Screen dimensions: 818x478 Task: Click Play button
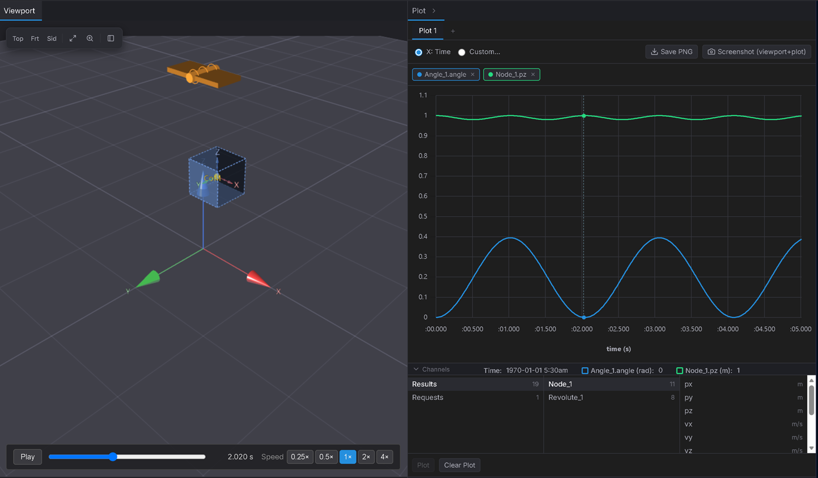tap(28, 456)
